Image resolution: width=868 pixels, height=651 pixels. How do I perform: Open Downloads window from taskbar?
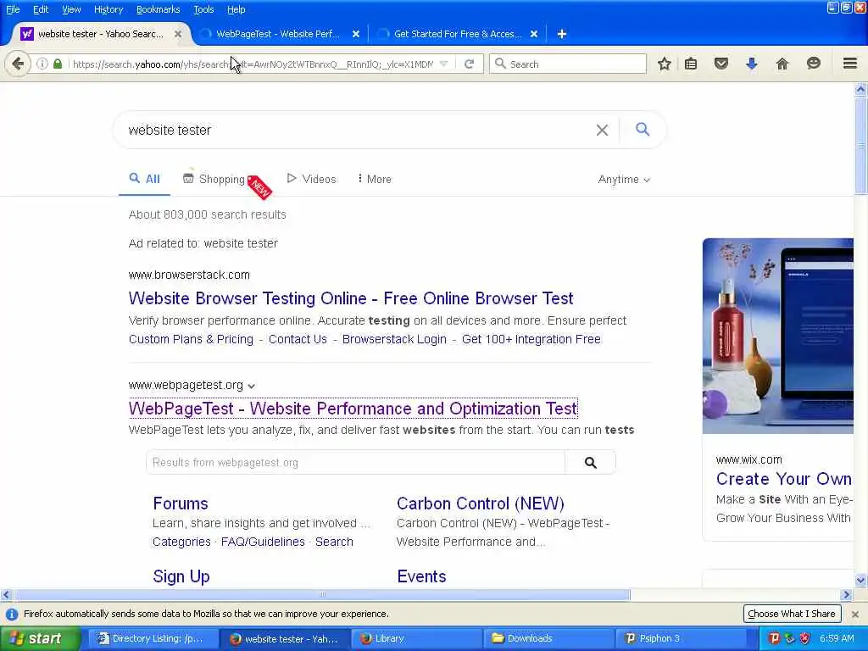point(548,638)
